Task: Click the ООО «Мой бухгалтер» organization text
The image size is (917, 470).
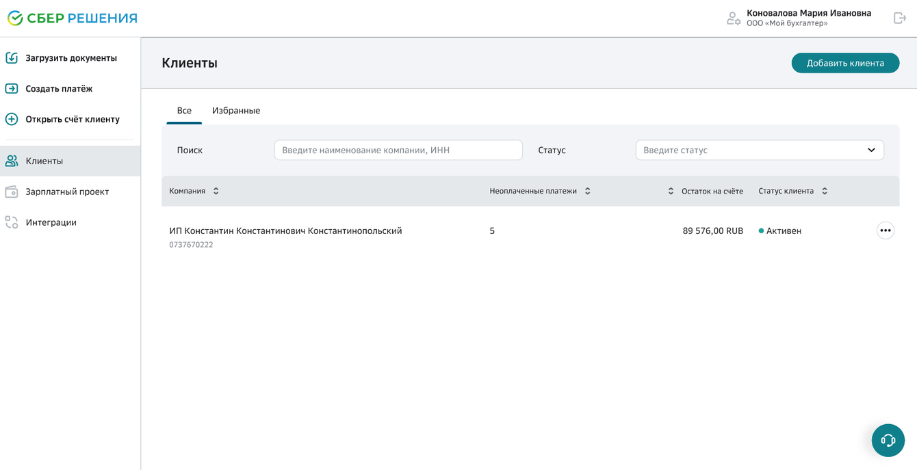Action: click(x=787, y=24)
